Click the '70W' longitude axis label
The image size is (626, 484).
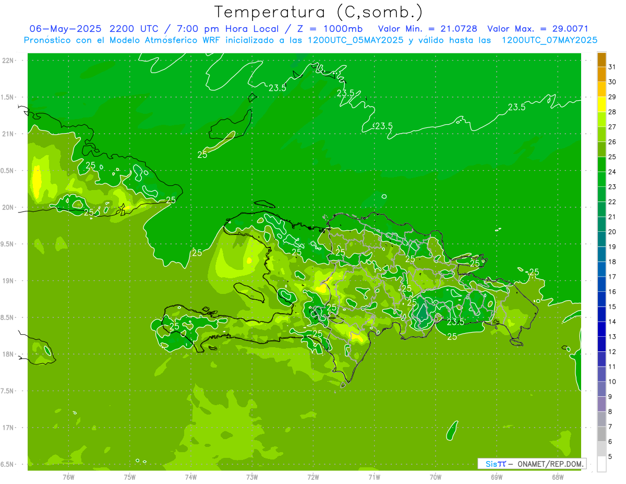[x=436, y=477]
